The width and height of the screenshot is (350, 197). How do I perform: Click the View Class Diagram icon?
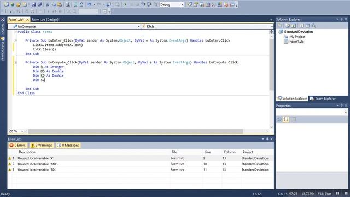tap(314, 26)
